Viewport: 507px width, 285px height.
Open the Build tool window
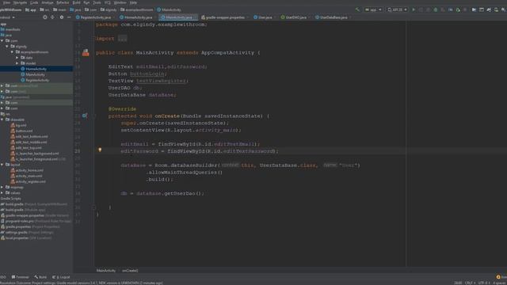[x=40, y=277]
